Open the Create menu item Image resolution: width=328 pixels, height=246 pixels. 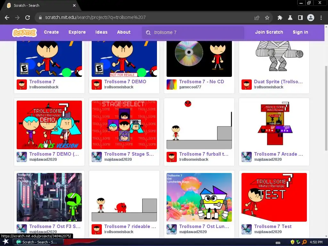pyautogui.click(x=51, y=32)
